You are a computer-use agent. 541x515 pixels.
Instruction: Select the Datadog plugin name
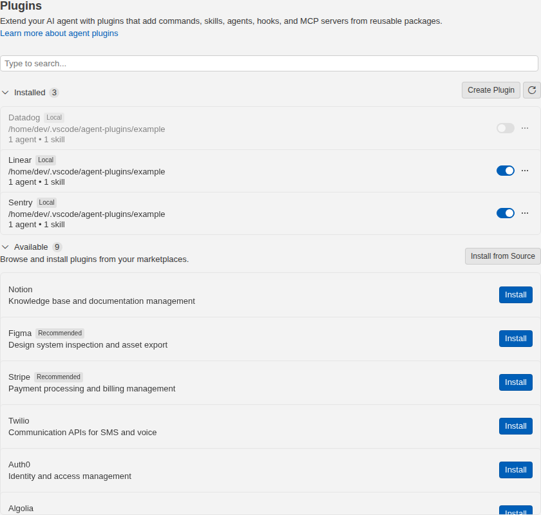point(24,118)
